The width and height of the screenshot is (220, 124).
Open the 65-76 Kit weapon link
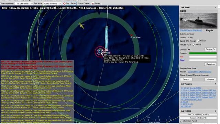(187, 104)
